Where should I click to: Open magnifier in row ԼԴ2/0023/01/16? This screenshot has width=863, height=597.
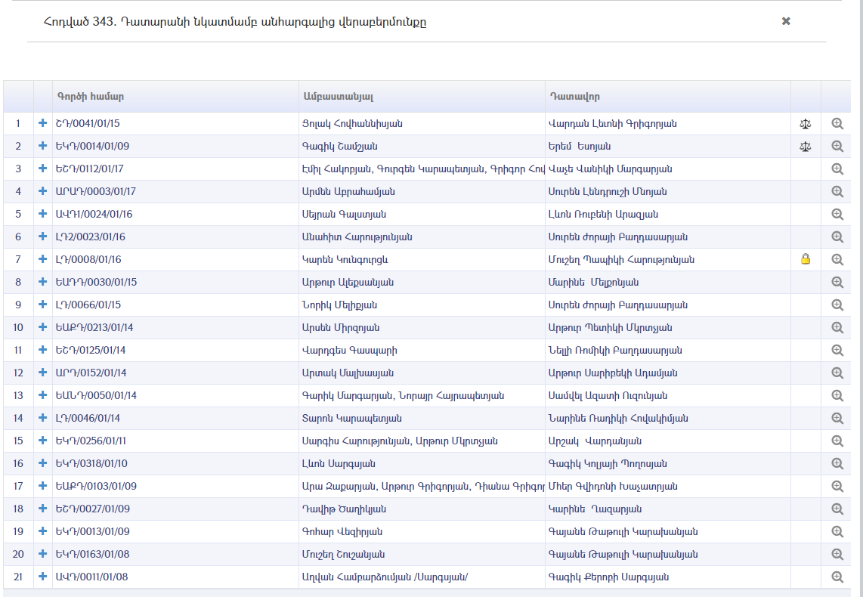coord(837,237)
